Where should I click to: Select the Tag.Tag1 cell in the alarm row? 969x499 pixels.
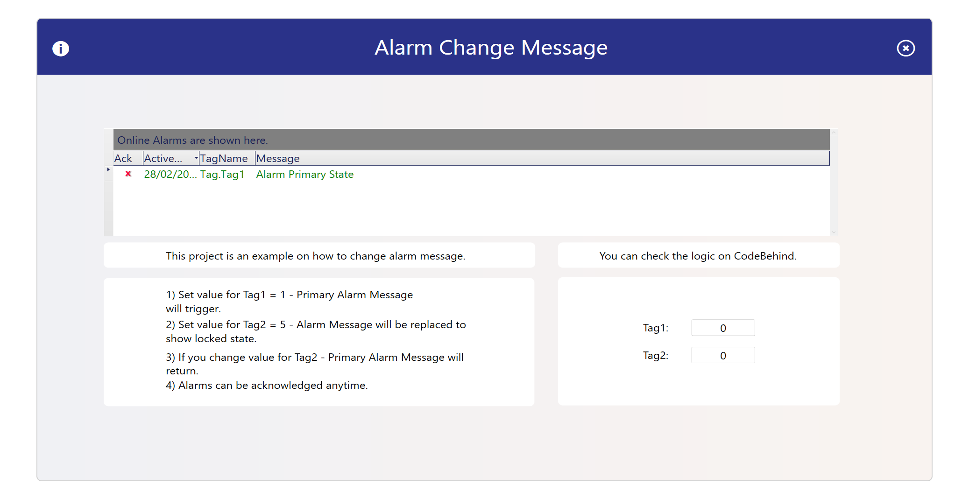[222, 175]
